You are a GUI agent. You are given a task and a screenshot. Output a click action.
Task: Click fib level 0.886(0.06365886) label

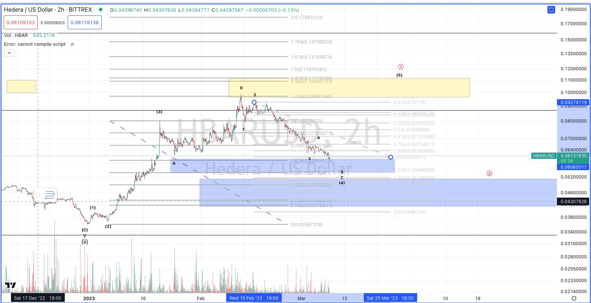[414, 151]
